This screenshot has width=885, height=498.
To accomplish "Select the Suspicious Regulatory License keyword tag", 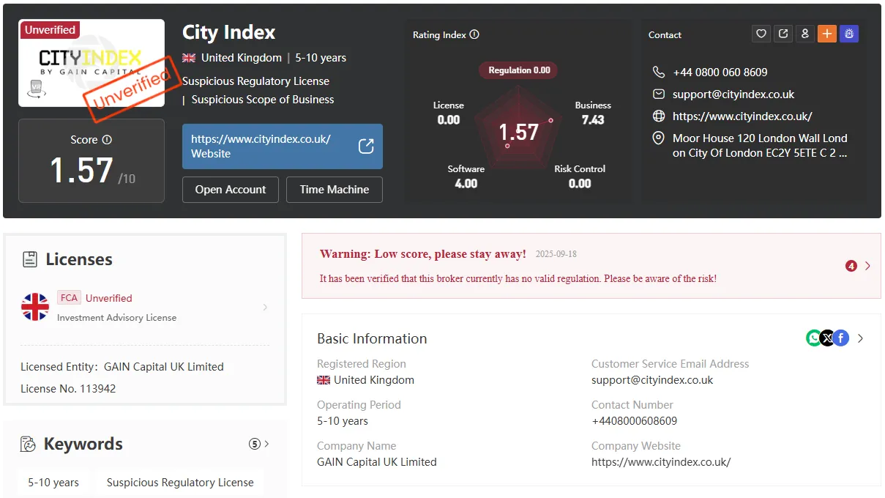I will pos(180,482).
